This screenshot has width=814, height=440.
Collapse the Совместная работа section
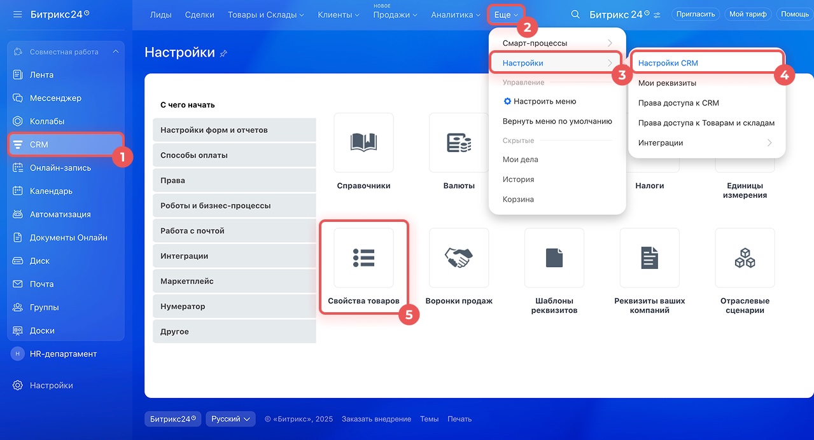click(x=115, y=52)
